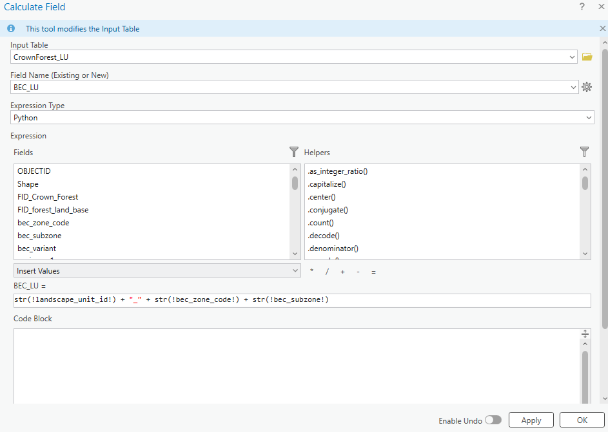Screen dimensions: 608x432
Task: Expand the Input Table dropdown
Action: 573,57
